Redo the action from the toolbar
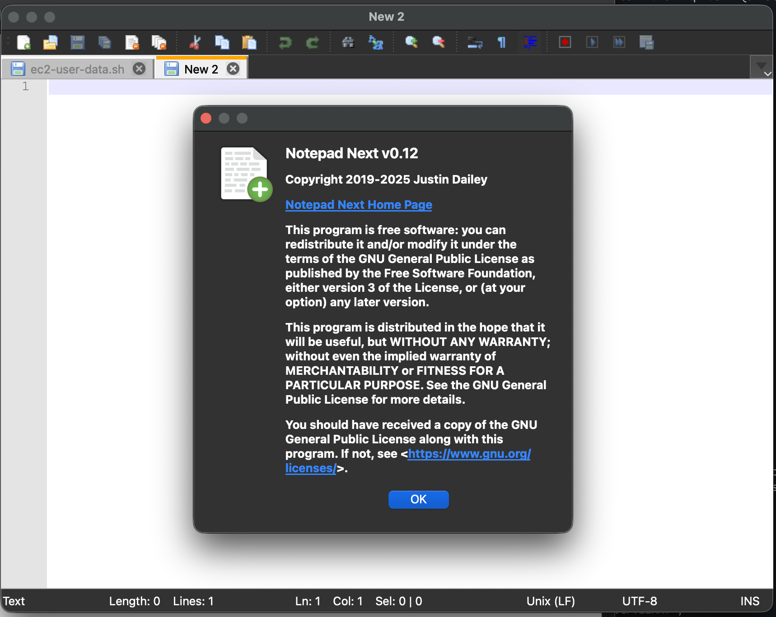 click(312, 42)
